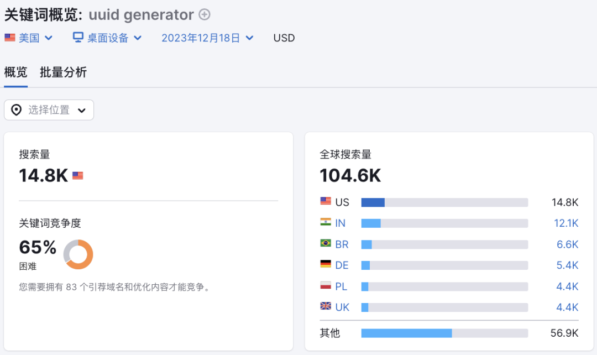Open the 选择位置 location selector

[x=49, y=110]
